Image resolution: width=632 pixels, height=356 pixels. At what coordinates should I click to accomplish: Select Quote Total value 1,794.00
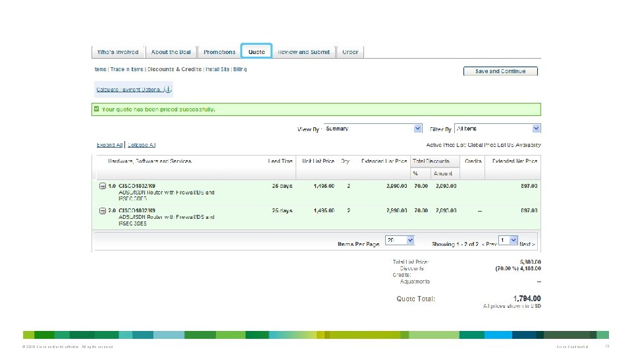tap(527, 298)
